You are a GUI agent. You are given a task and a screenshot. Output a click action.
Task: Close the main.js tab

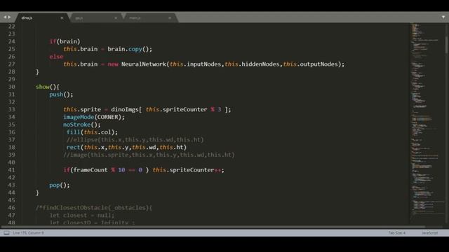click(170, 17)
